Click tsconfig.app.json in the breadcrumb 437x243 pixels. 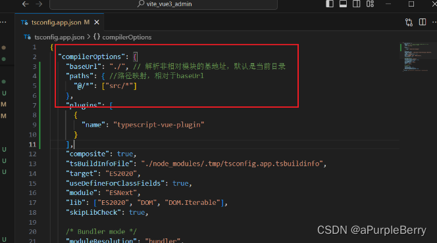(59, 37)
